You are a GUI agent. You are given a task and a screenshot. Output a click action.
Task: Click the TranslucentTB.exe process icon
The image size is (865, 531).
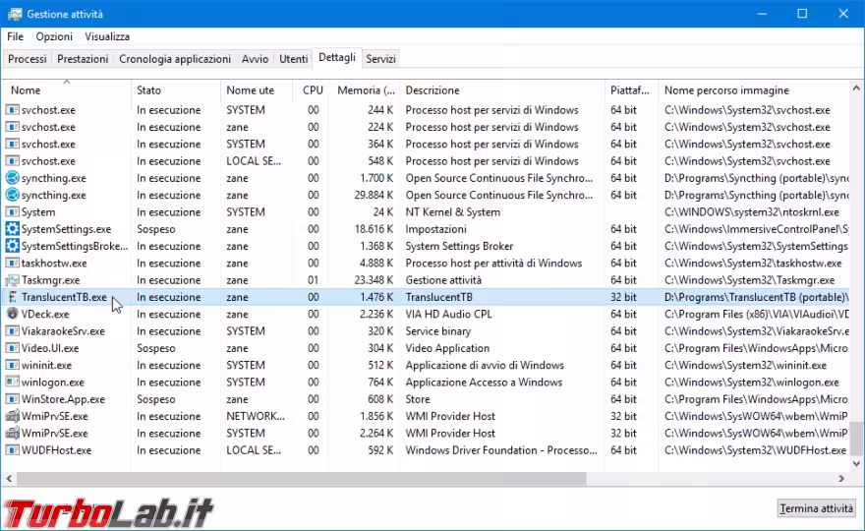pyautogui.click(x=12, y=297)
